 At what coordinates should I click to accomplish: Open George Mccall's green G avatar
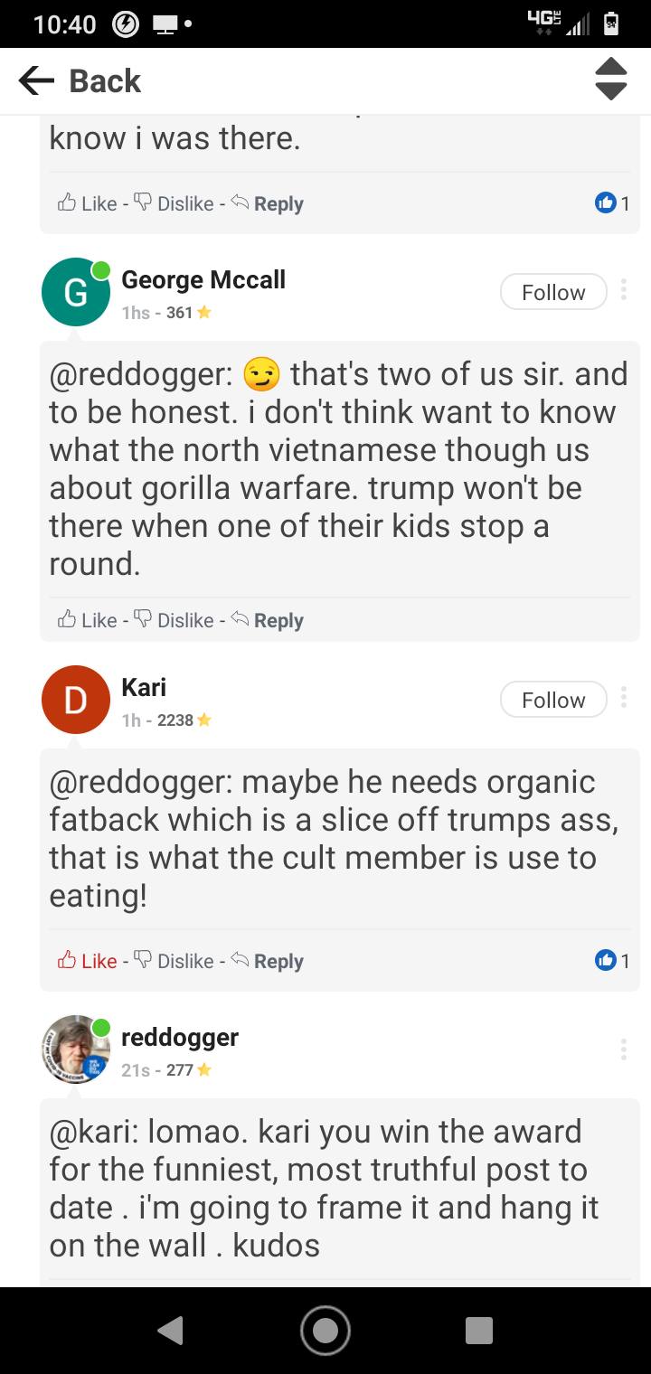tap(76, 292)
